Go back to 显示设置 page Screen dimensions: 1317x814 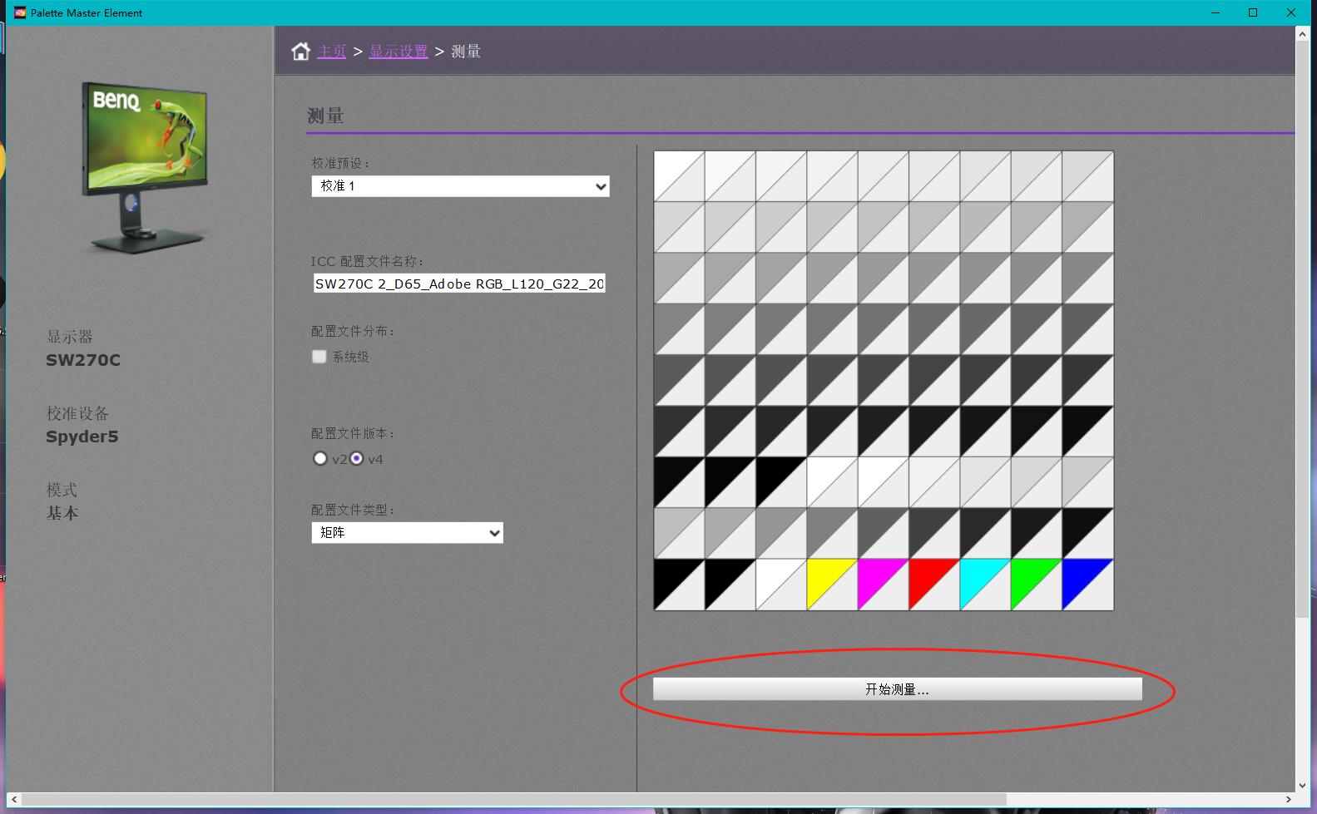pyautogui.click(x=398, y=52)
